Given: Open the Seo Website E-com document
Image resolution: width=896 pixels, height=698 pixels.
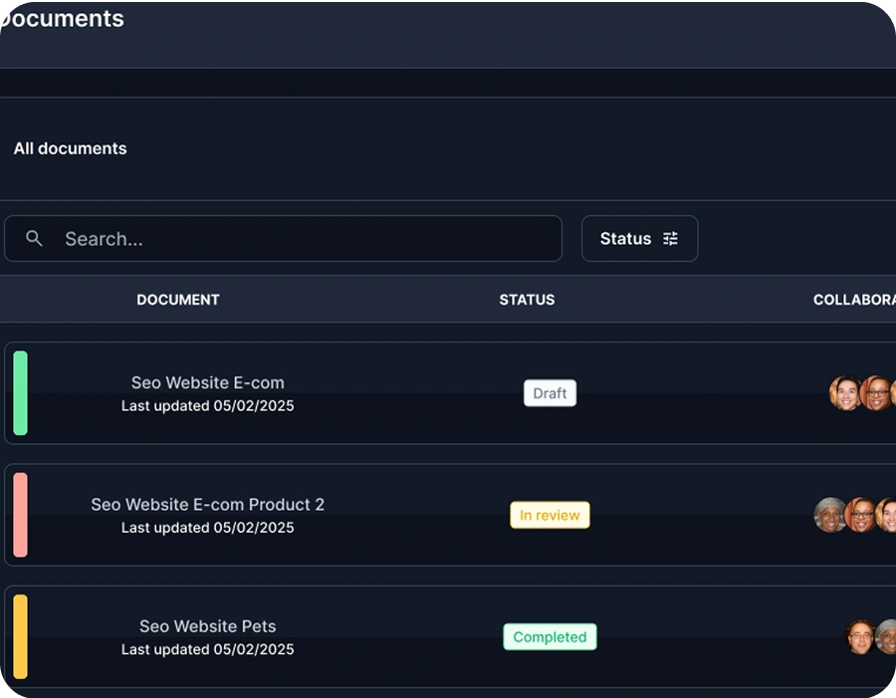Looking at the screenshot, I should 207,382.
